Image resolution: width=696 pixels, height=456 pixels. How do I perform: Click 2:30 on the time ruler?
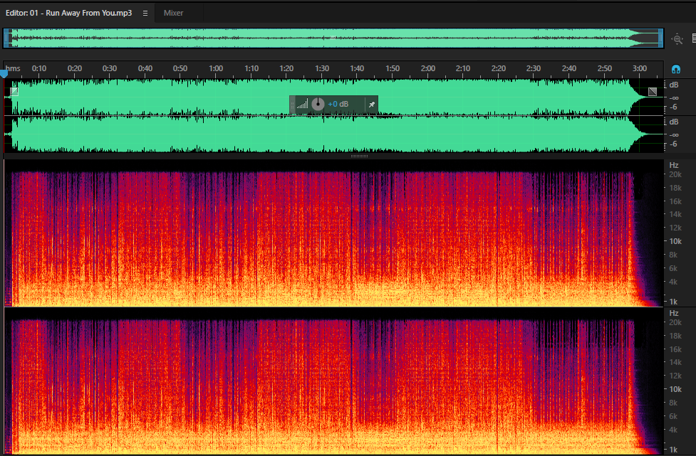point(534,68)
